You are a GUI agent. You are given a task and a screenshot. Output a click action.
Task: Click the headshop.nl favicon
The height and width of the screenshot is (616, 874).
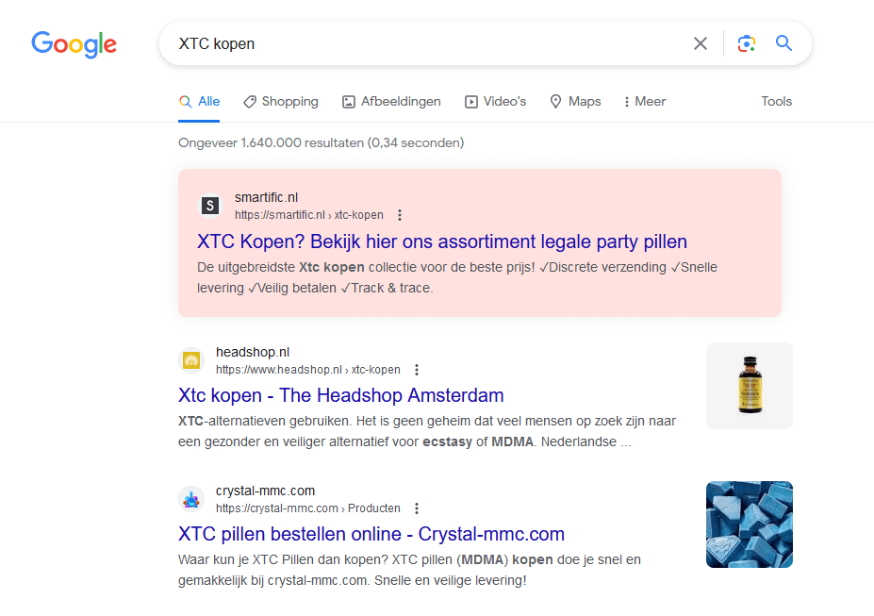(x=191, y=360)
